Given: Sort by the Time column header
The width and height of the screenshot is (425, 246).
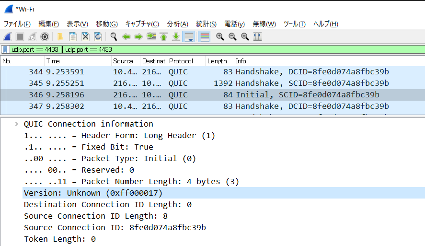Looking at the screenshot, I should click(x=78, y=61).
